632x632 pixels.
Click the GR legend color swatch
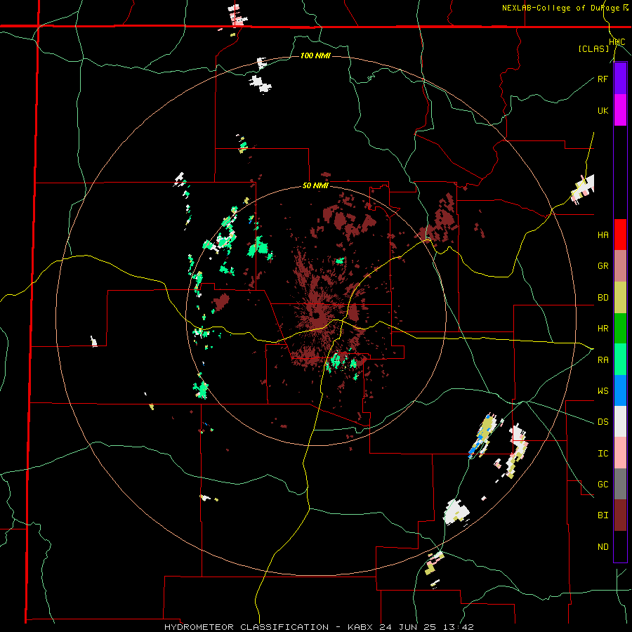tap(620, 265)
